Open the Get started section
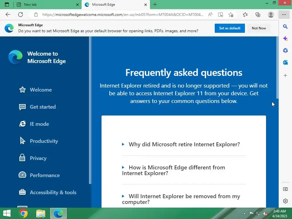 [37, 107]
